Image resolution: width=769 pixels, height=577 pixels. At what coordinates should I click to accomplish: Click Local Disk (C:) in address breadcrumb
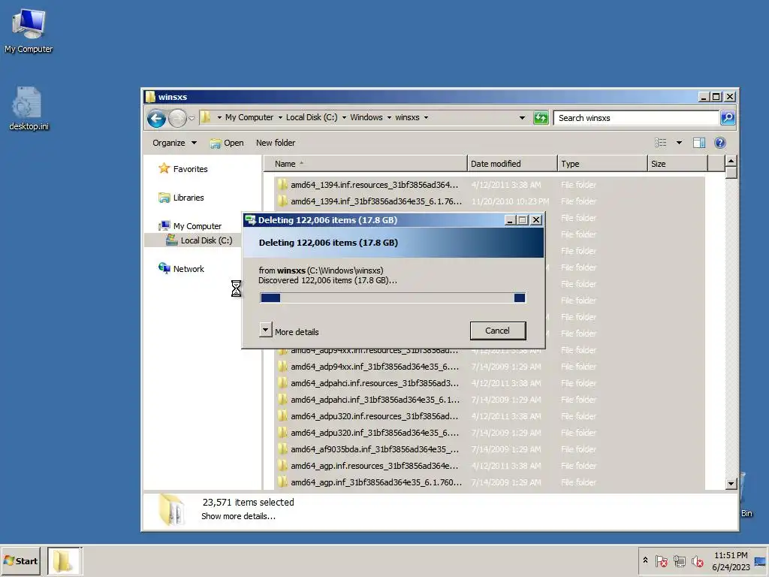click(x=312, y=117)
